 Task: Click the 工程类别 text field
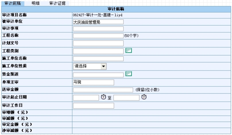point(98,51)
